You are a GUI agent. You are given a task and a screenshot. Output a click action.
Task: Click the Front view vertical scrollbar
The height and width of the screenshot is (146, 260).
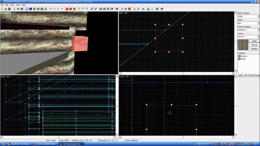236,105
